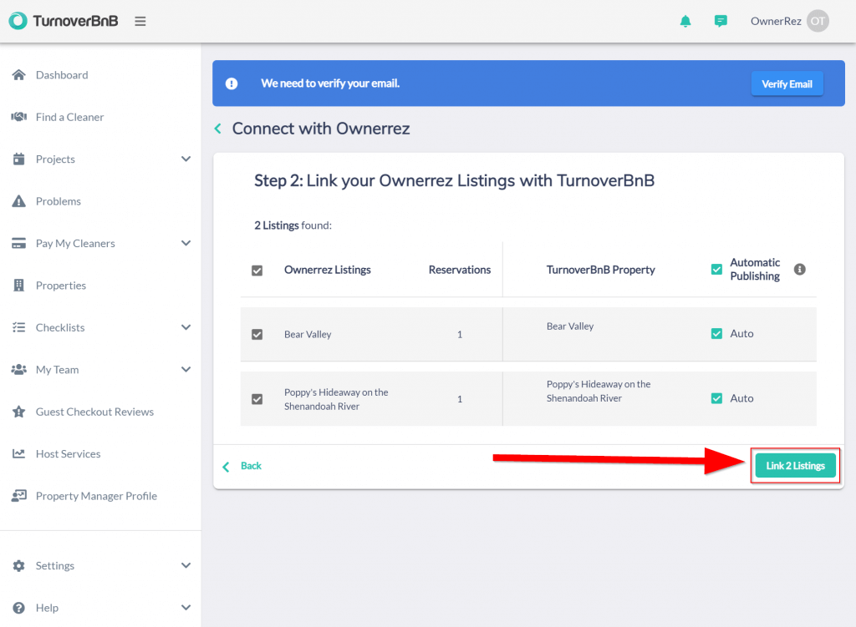Open the chat messages icon
Viewport: 856px width, 627px height.
pyautogui.click(x=721, y=21)
